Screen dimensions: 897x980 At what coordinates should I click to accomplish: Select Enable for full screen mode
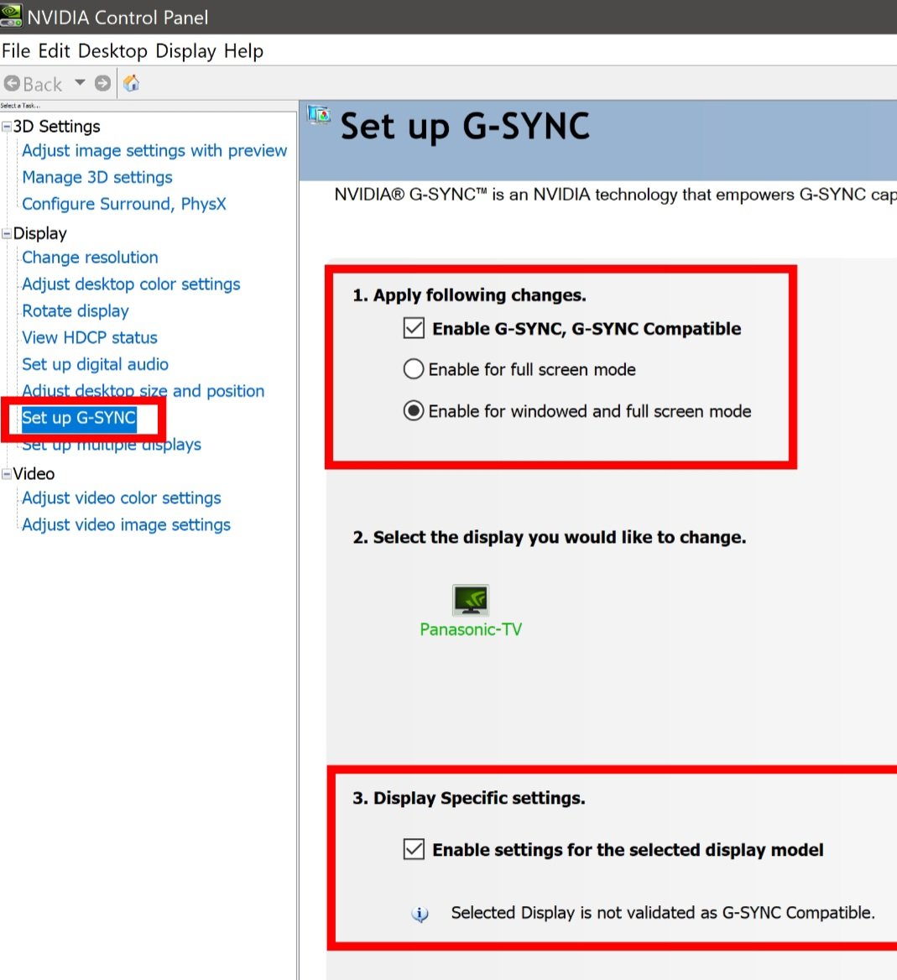coord(413,369)
